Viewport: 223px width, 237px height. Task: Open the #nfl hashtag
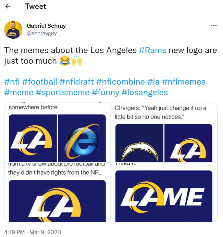(x=12, y=82)
